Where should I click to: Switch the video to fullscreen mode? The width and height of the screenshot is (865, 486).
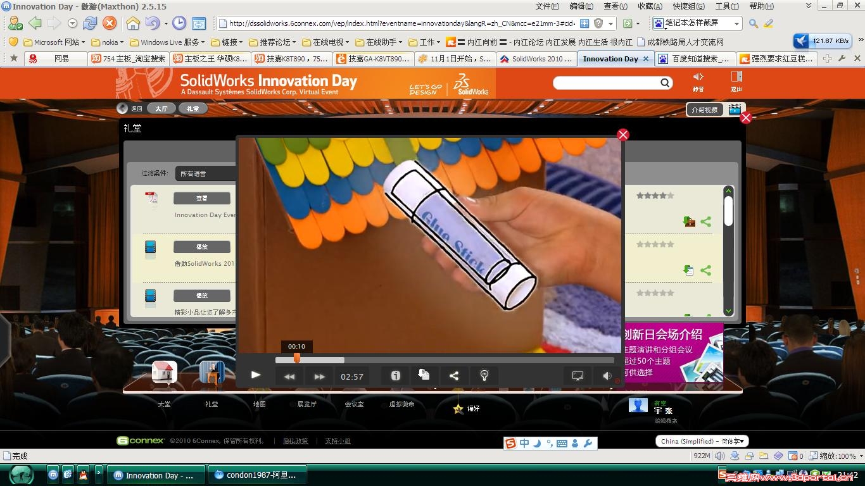pyautogui.click(x=578, y=376)
